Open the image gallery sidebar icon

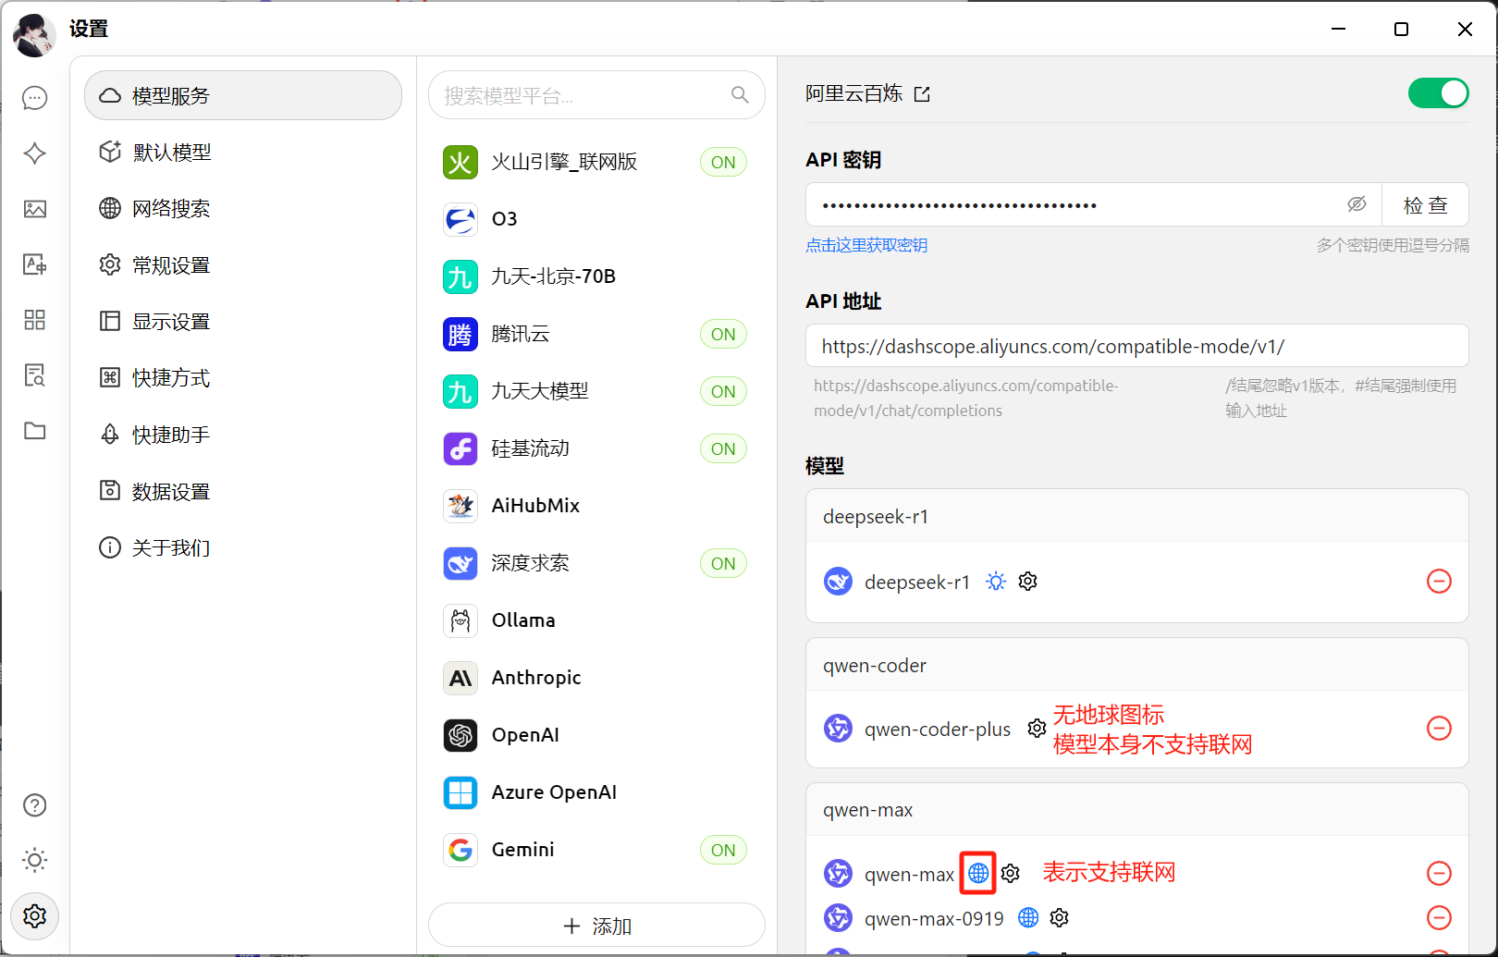pos(35,209)
